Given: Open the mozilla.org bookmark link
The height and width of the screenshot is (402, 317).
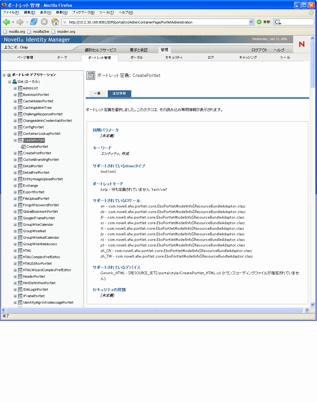Looking at the screenshot, I should pos(14,32).
